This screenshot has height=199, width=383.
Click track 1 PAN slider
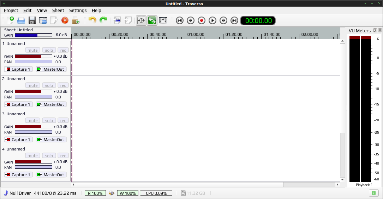pyautogui.click(x=34, y=62)
